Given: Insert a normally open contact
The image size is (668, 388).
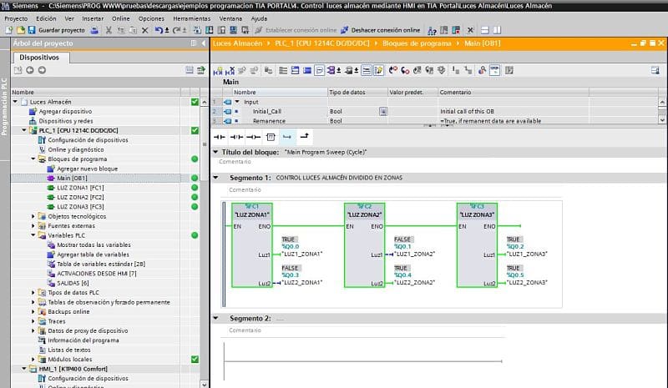Looking at the screenshot, I should point(220,136).
